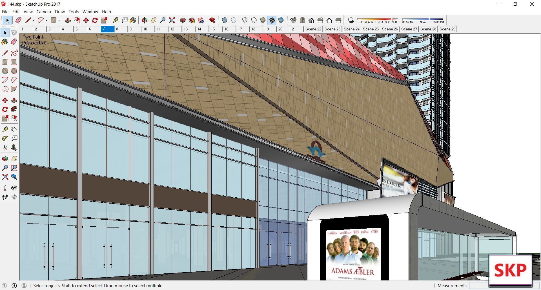Viewport: 541px width, 290px height.
Task: Choose the Paint Bucket tool in top toolbar
Action: pos(133,20)
